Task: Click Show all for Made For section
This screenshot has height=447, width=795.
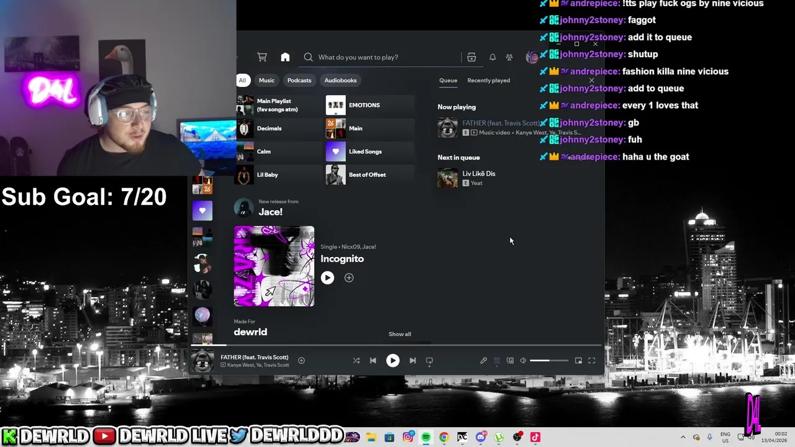Action: pyautogui.click(x=400, y=334)
